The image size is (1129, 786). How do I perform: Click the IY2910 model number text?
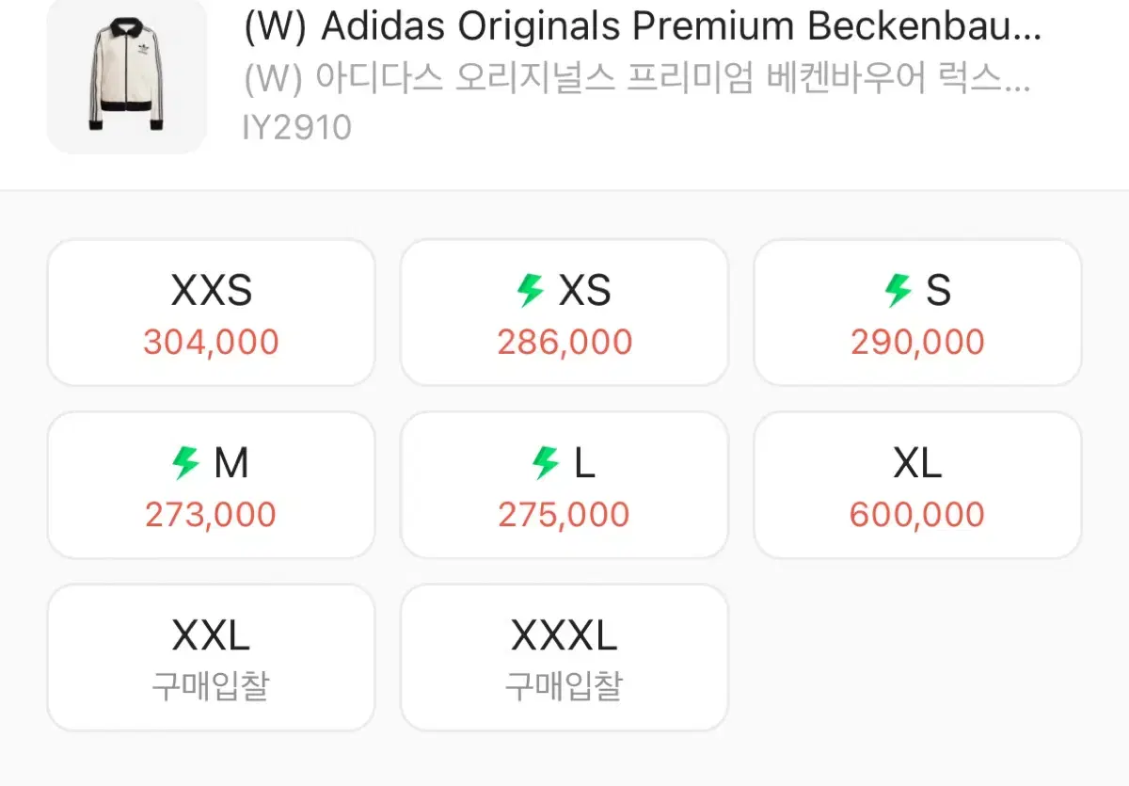point(297,127)
